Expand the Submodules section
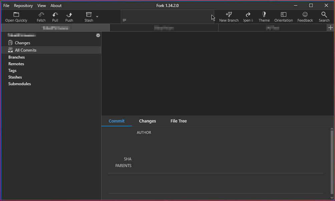This screenshot has width=335, height=201. tap(19, 84)
